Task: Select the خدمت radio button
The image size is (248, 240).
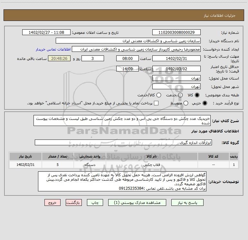Action: 180,95
